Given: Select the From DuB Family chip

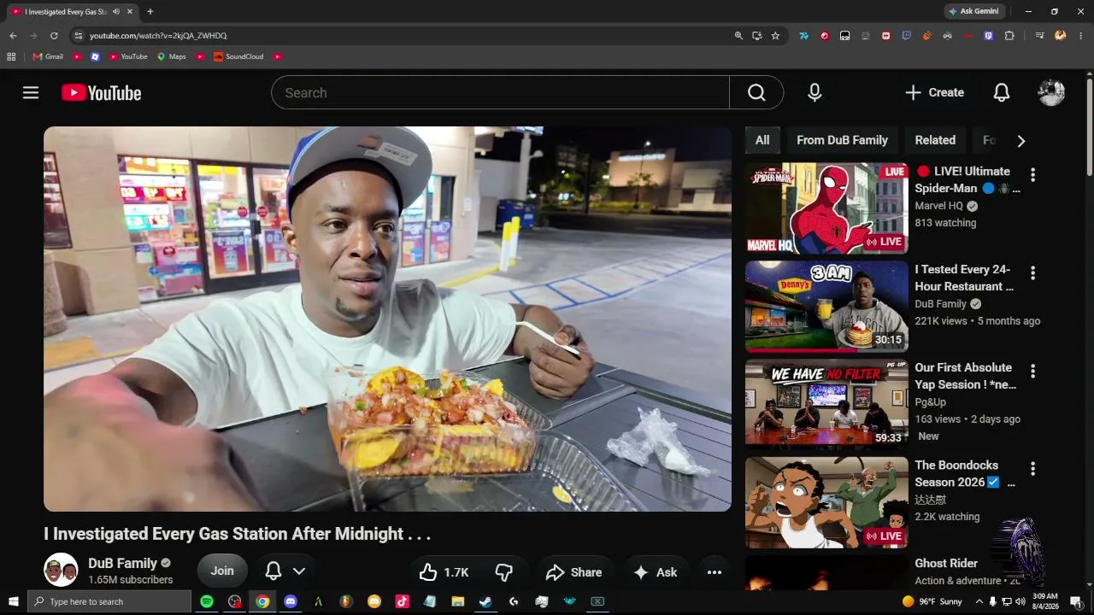Looking at the screenshot, I should coord(842,140).
